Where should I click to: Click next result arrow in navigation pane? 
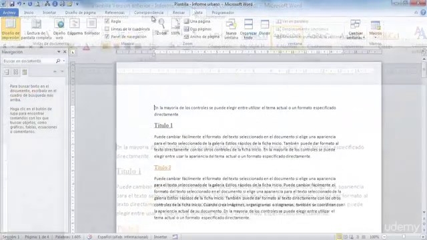(x=62, y=71)
